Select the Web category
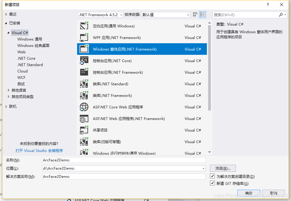291x201 pixels. (x=21, y=52)
